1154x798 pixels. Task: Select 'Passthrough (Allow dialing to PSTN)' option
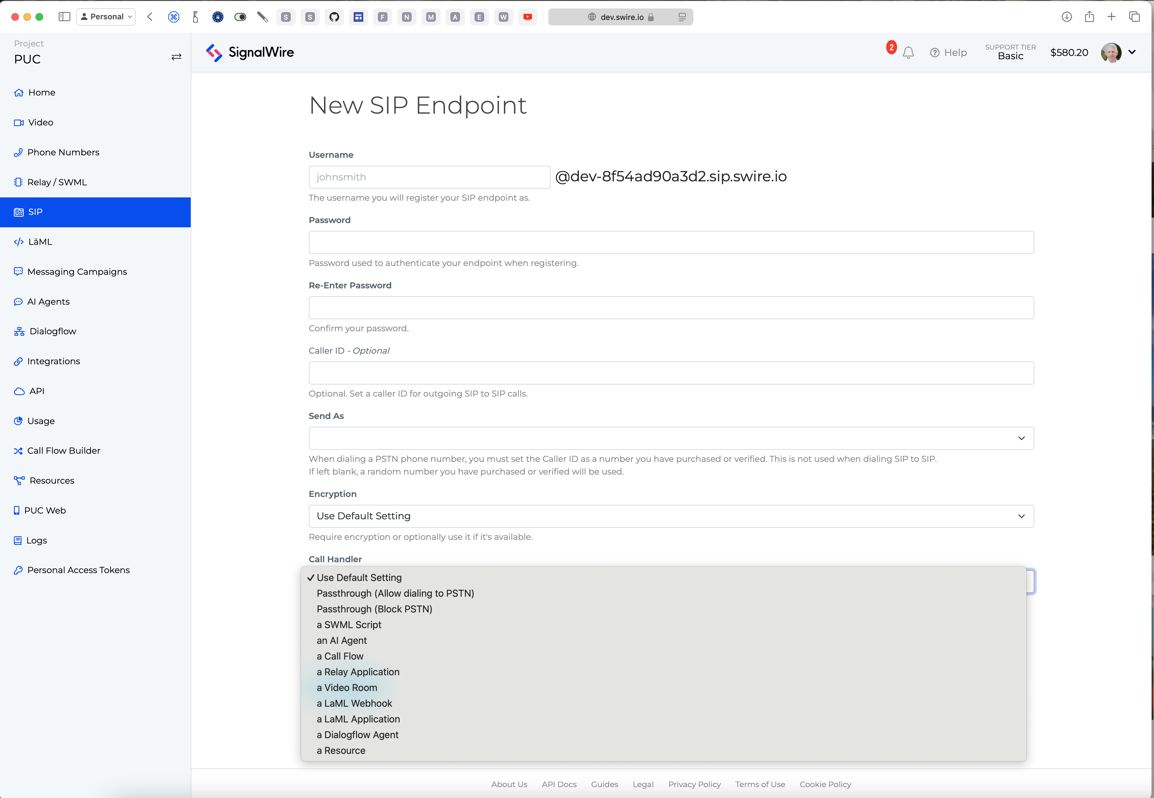click(396, 593)
